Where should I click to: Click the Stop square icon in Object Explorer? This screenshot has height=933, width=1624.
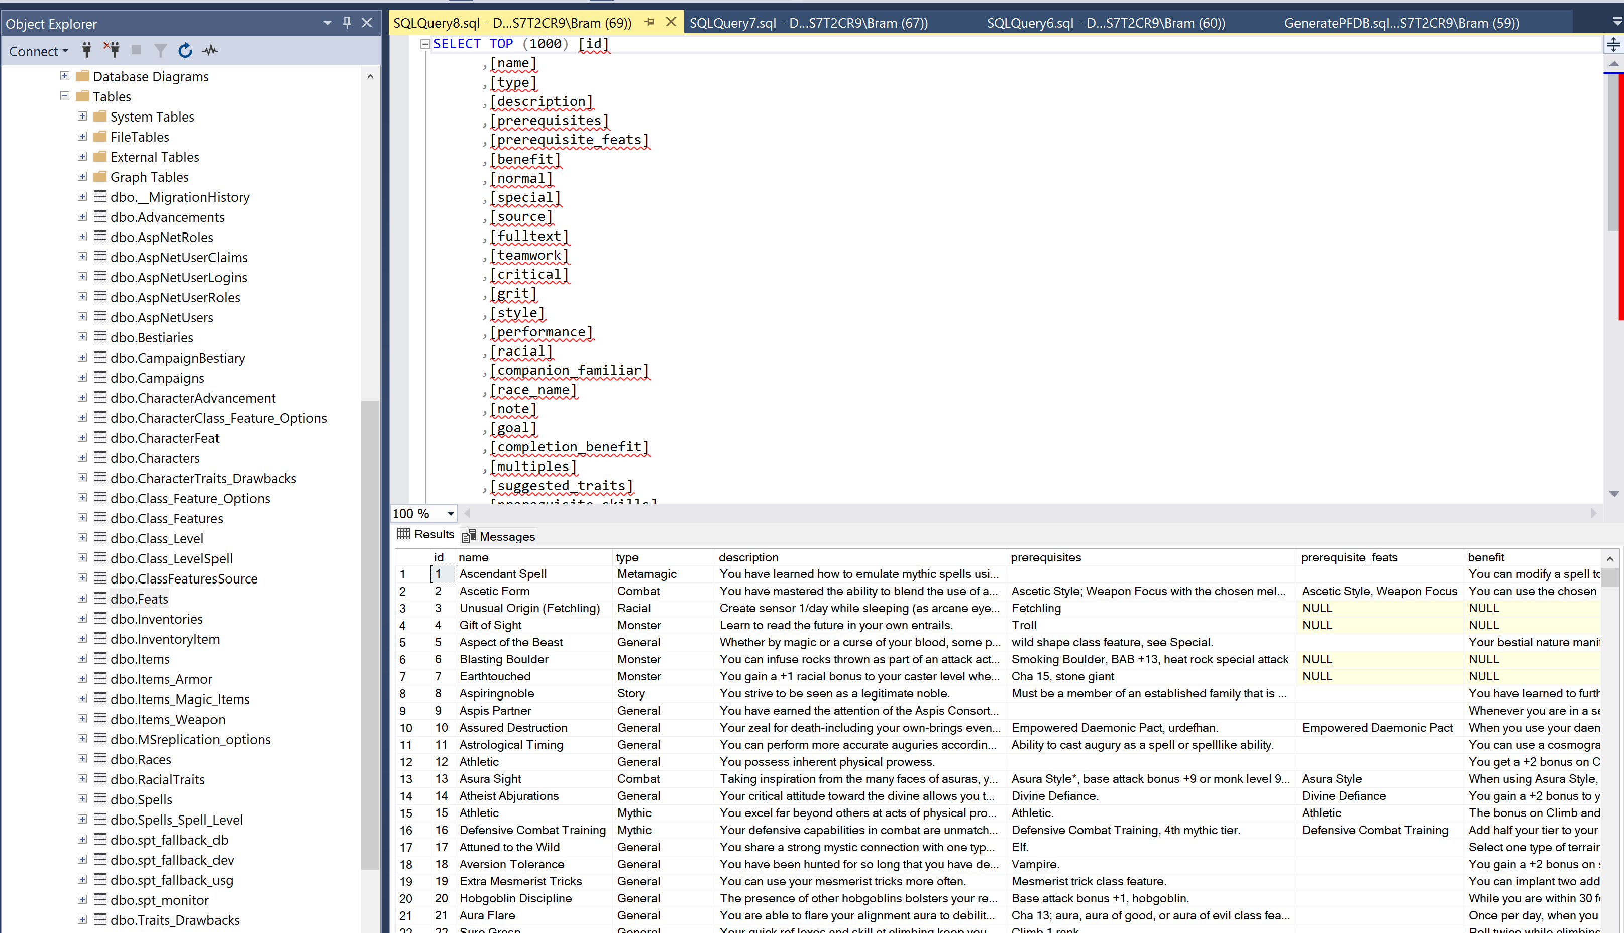pos(136,50)
